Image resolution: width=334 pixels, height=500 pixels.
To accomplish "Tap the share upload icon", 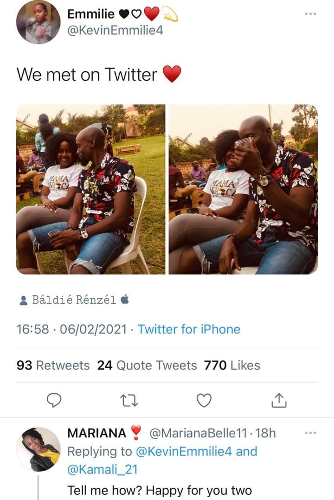I will click(278, 400).
